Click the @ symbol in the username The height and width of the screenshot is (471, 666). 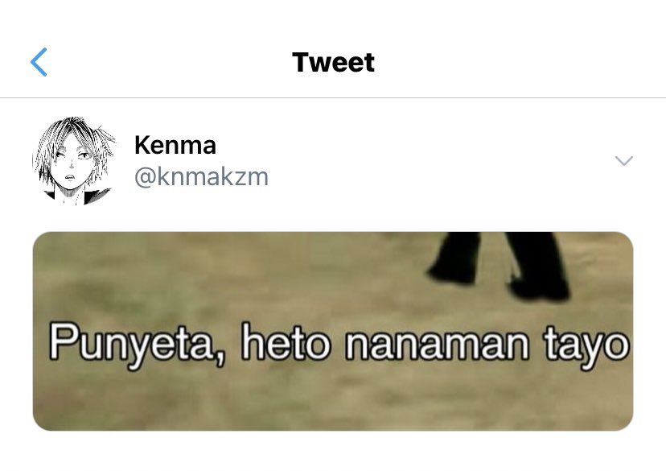146,177
